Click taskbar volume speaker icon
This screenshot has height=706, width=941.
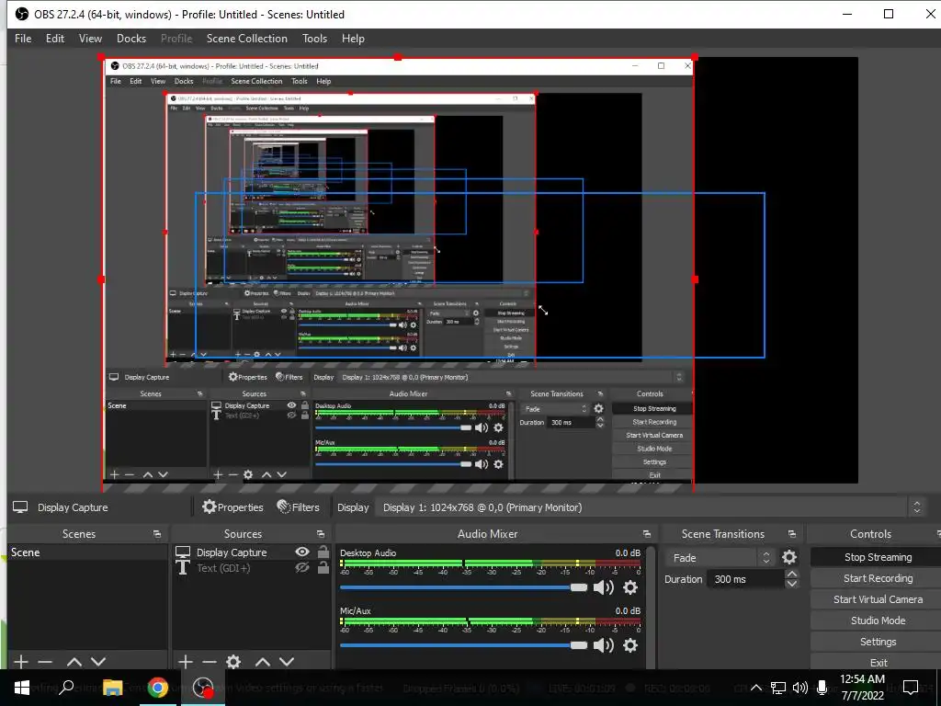coord(800,688)
